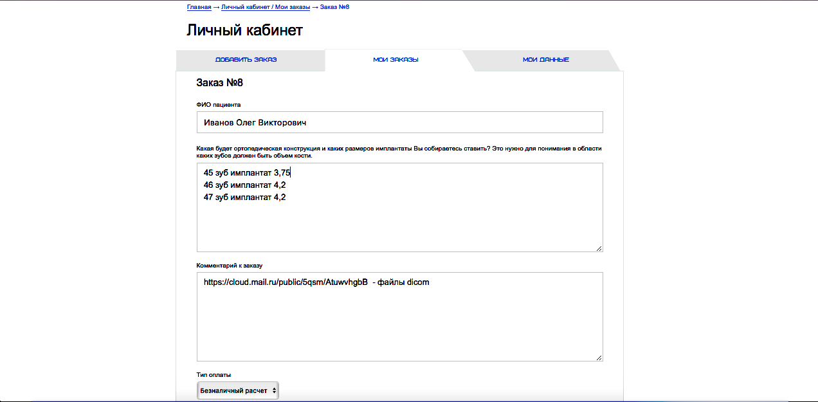Click the orthopedic construction question label
The image size is (818, 402).
(399, 152)
